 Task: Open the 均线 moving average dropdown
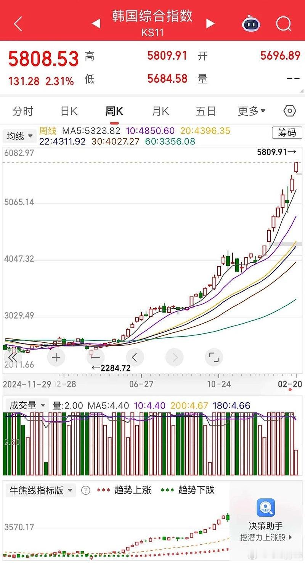[19, 136]
